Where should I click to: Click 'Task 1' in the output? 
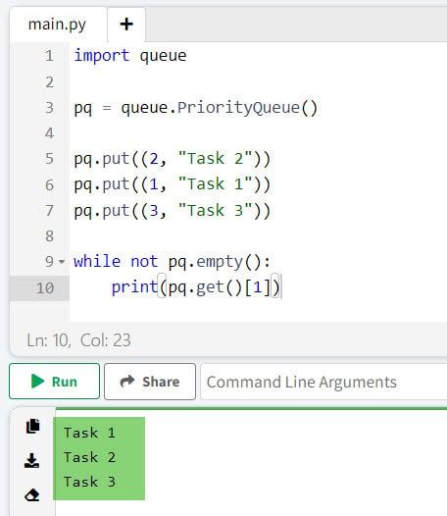click(89, 433)
